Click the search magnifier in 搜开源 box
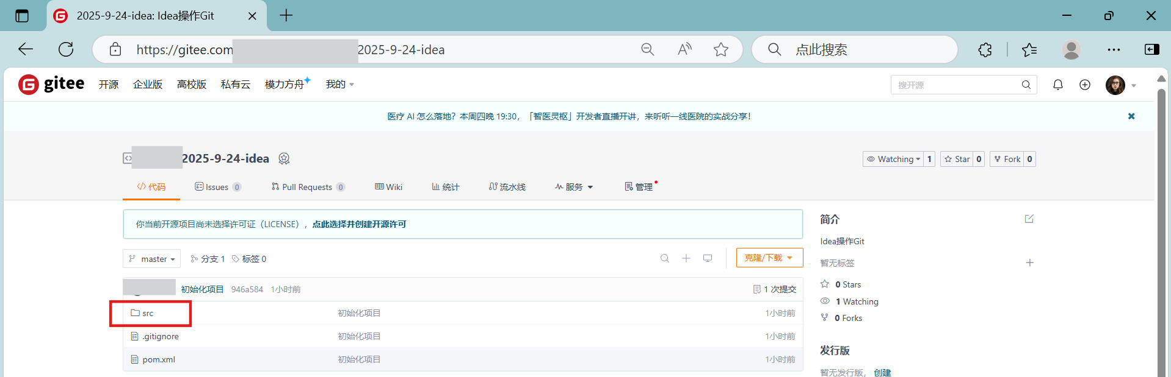 pos(1026,85)
